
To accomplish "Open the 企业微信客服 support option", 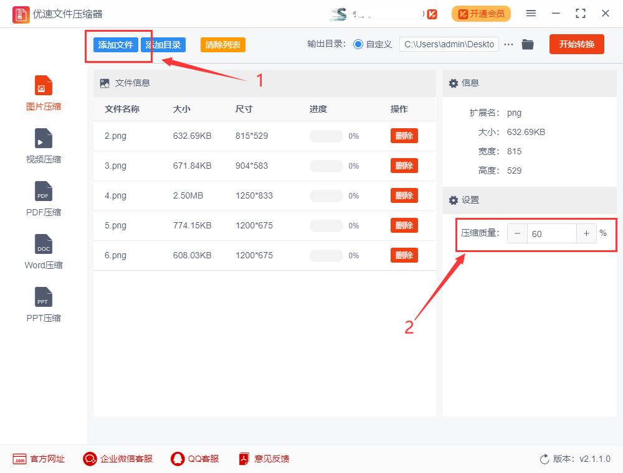I will (117, 459).
